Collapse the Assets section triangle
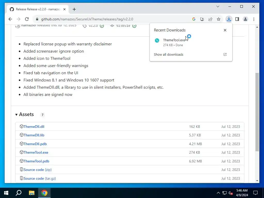The image size is (264, 198). (16, 115)
